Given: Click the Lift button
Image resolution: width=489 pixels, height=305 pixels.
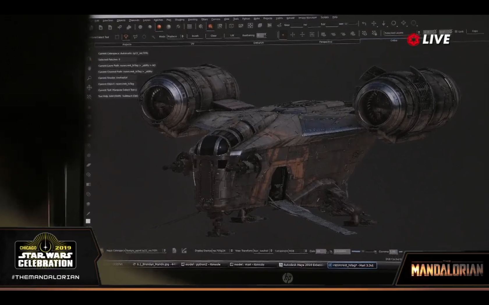Looking at the screenshot, I should [x=232, y=35].
